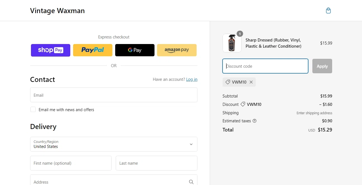Open the shopping bag cart icon
This screenshot has height=185, width=362.
[328, 11]
